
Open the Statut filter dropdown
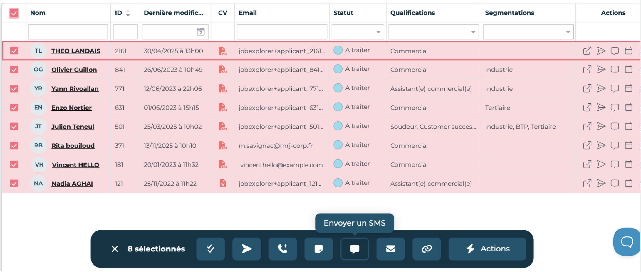(x=358, y=32)
